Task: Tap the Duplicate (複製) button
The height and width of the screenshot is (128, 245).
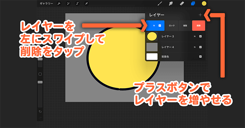Action: tap(185, 26)
